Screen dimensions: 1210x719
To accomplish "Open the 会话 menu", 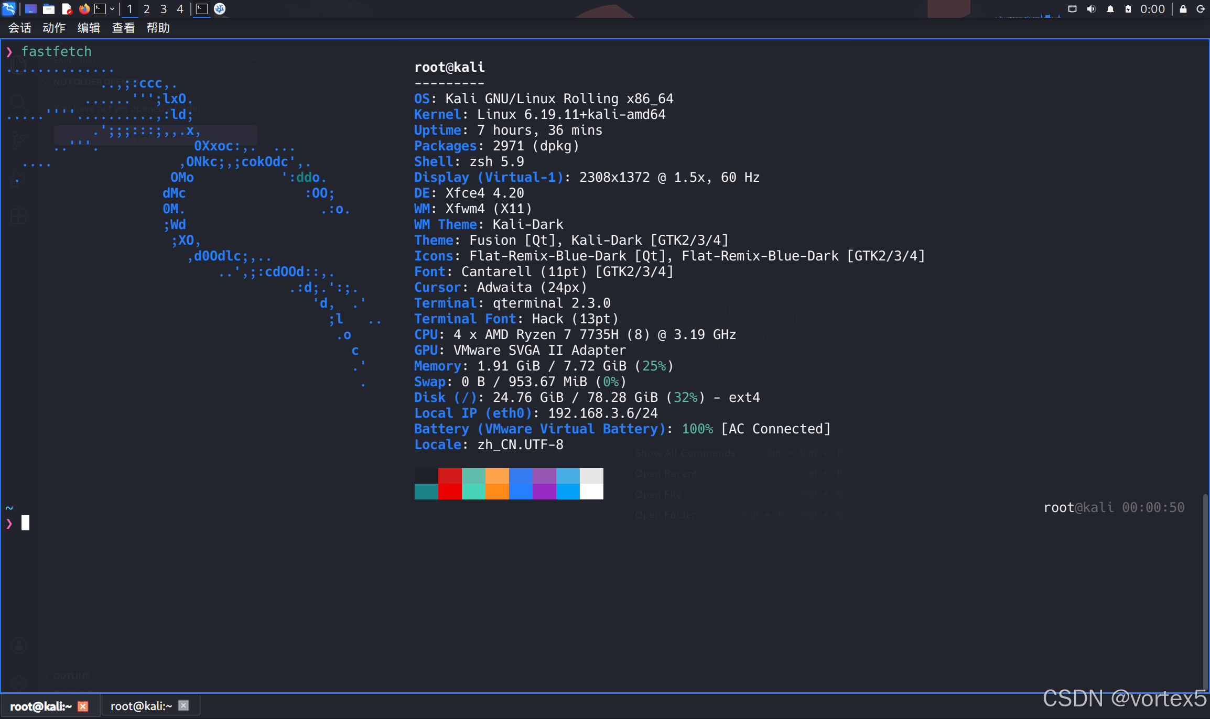I will [20, 28].
